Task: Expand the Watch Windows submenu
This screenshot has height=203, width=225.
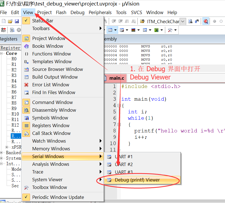Action: [63, 141]
